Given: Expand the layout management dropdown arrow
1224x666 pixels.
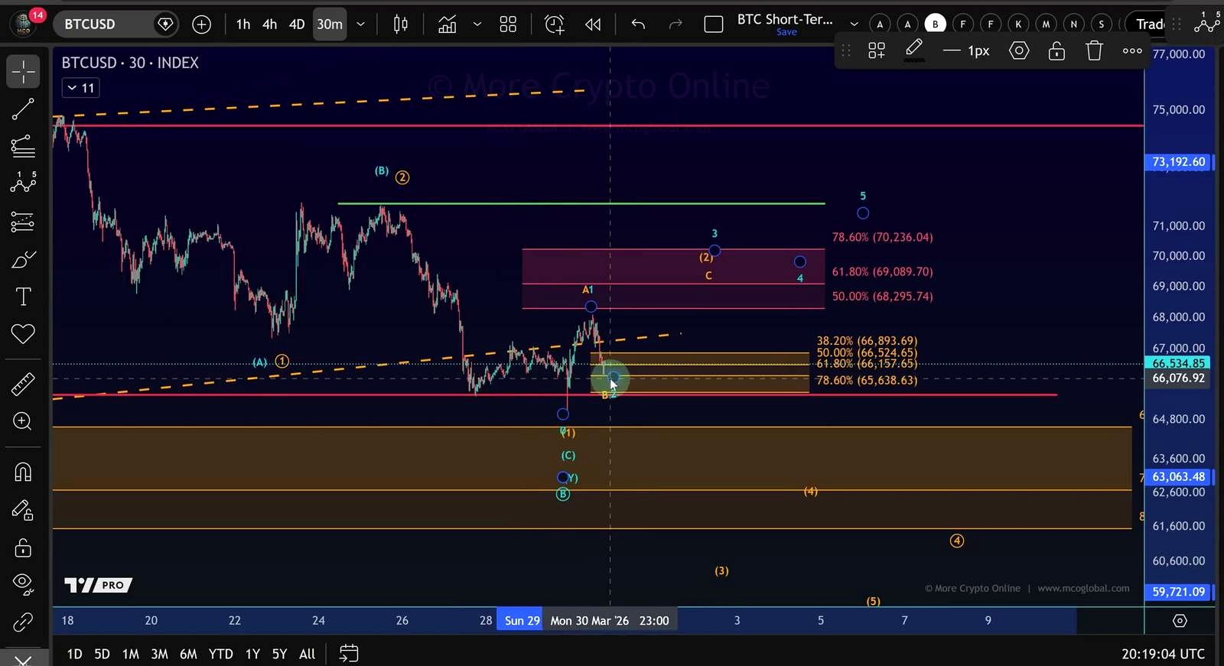Looking at the screenshot, I should coord(854,24).
